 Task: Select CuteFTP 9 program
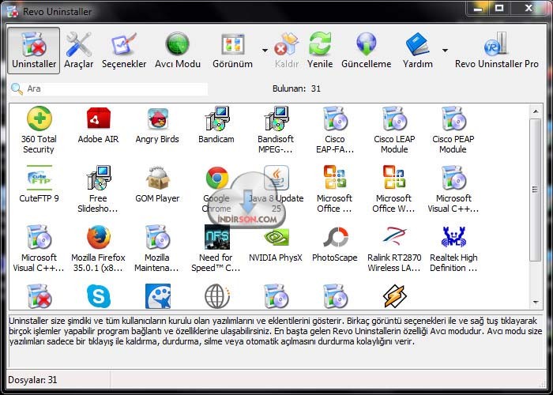(39, 184)
